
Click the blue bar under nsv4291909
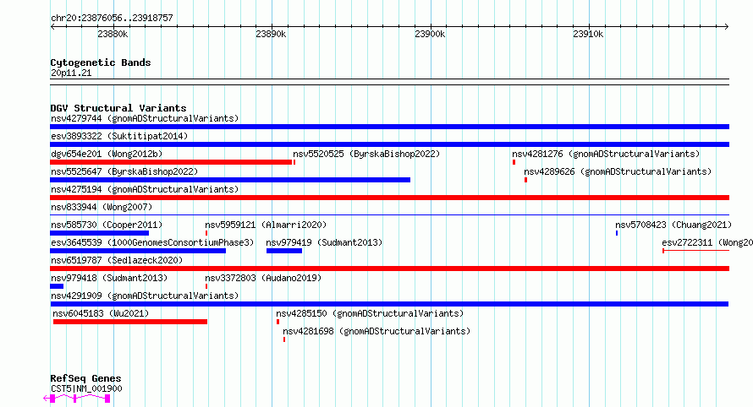pos(389,304)
